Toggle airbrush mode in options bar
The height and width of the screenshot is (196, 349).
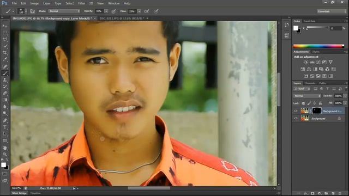click(147, 11)
